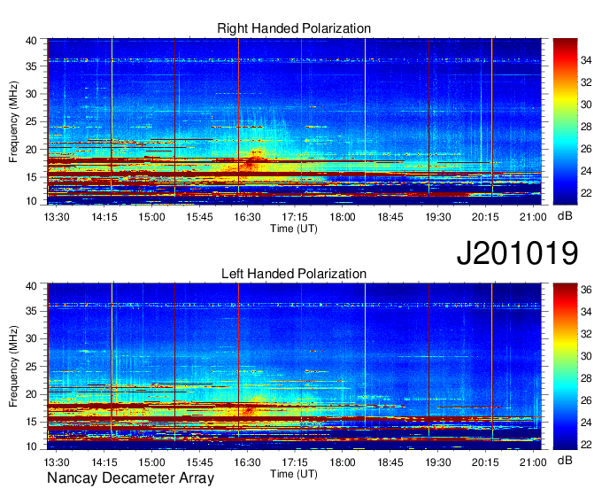Click "14:15" time tick on Right Handed plot
The height and width of the screenshot is (489, 602).
tap(104, 217)
